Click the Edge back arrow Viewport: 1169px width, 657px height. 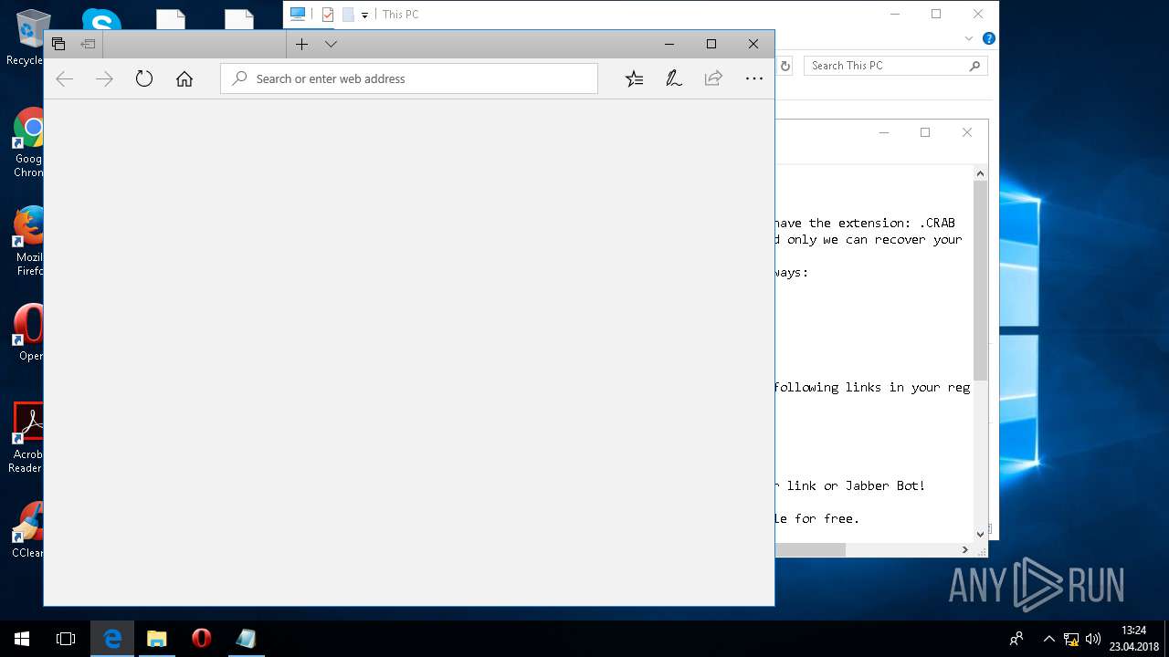tap(64, 78)
